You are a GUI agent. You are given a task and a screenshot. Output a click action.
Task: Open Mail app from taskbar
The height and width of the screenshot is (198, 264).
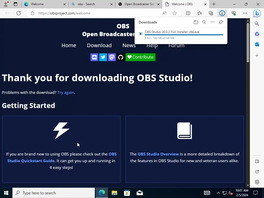click(139, 193)
